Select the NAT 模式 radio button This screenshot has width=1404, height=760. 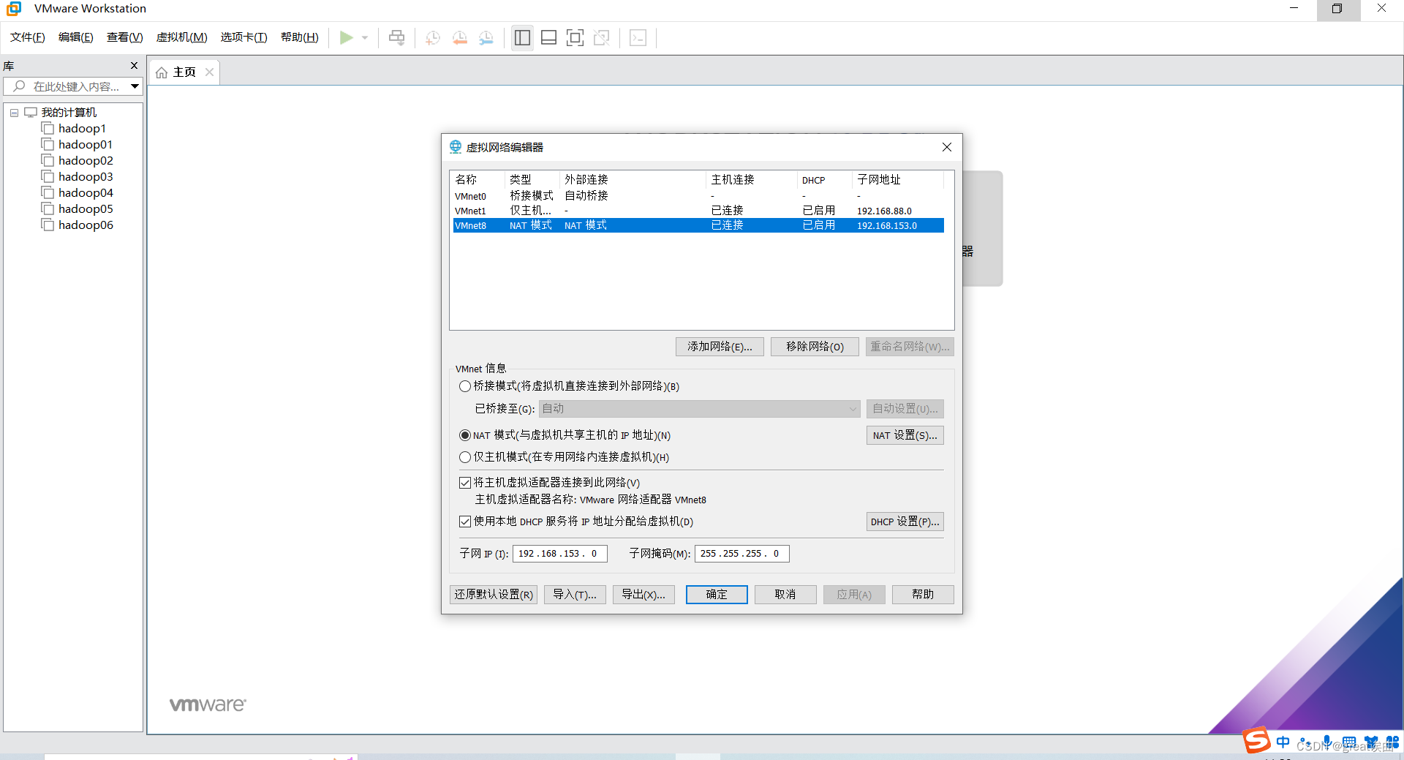465,435
